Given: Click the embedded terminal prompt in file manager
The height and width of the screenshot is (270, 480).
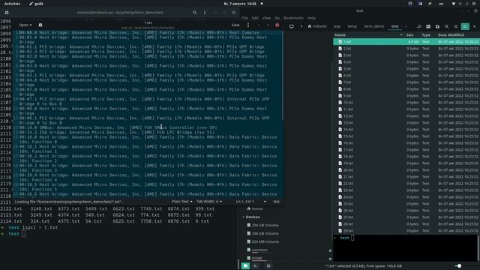Looking at the screenshot, I should (x=345, y=238).
